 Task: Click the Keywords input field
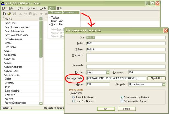coord(126,66)
